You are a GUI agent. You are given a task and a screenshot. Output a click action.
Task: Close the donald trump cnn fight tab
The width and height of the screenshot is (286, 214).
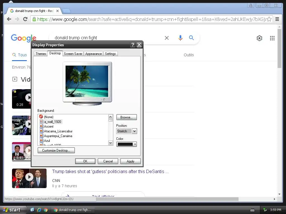pos(58,11)
